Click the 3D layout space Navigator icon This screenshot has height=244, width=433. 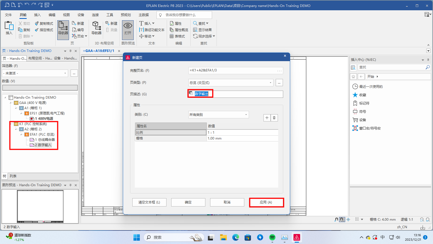pos(96,28)
